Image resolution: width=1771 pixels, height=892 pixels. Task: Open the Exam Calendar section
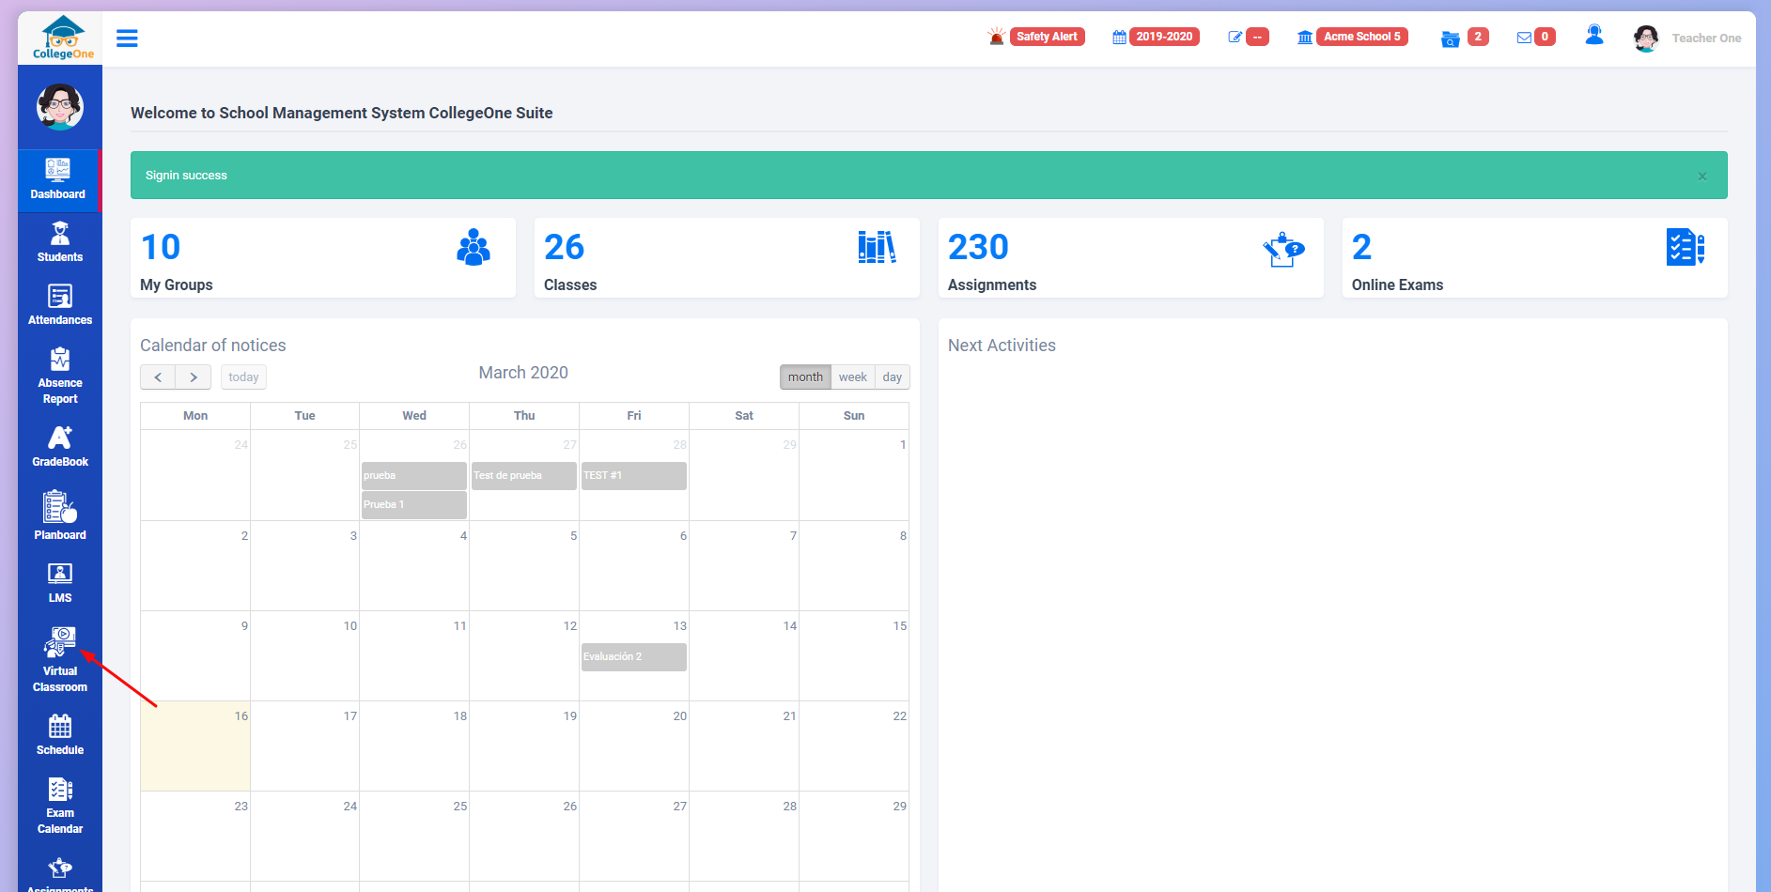60,806
